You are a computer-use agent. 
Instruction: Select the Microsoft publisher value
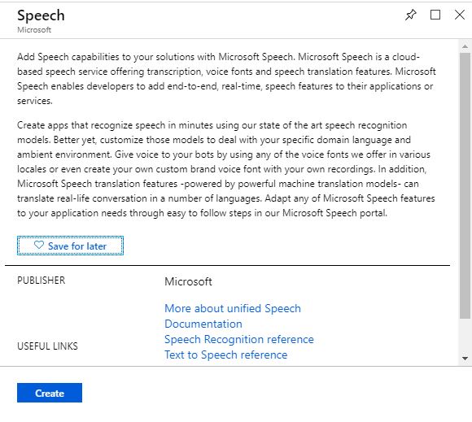[x=188, y=281]
